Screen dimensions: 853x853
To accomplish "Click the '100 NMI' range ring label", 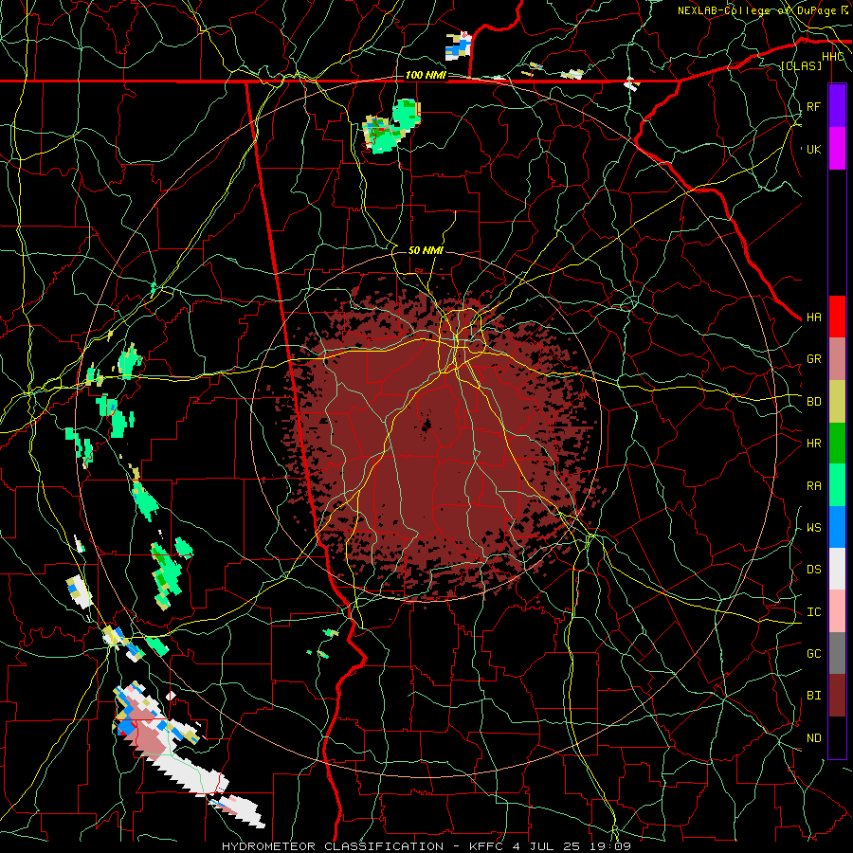I will pos(426,75).
